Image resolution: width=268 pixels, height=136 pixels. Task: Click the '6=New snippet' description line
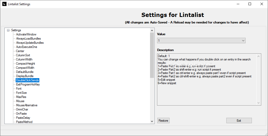pyautogui.click(x=167, y=83)
